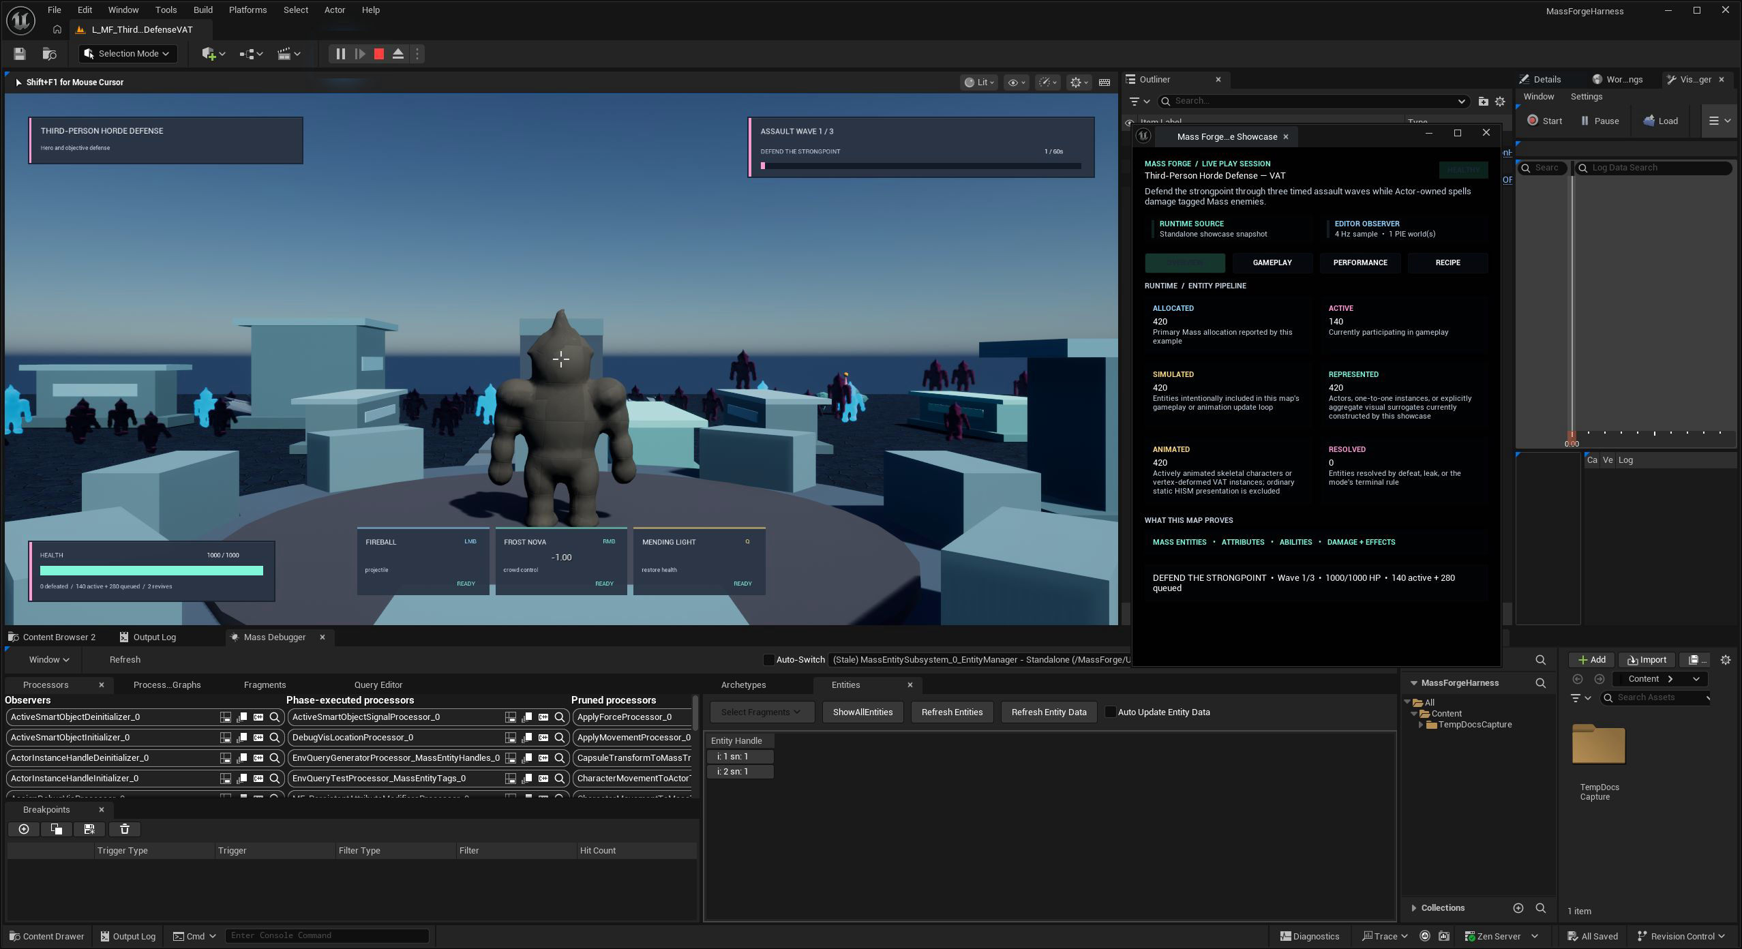Expand the Collections section

(1414, 908)
